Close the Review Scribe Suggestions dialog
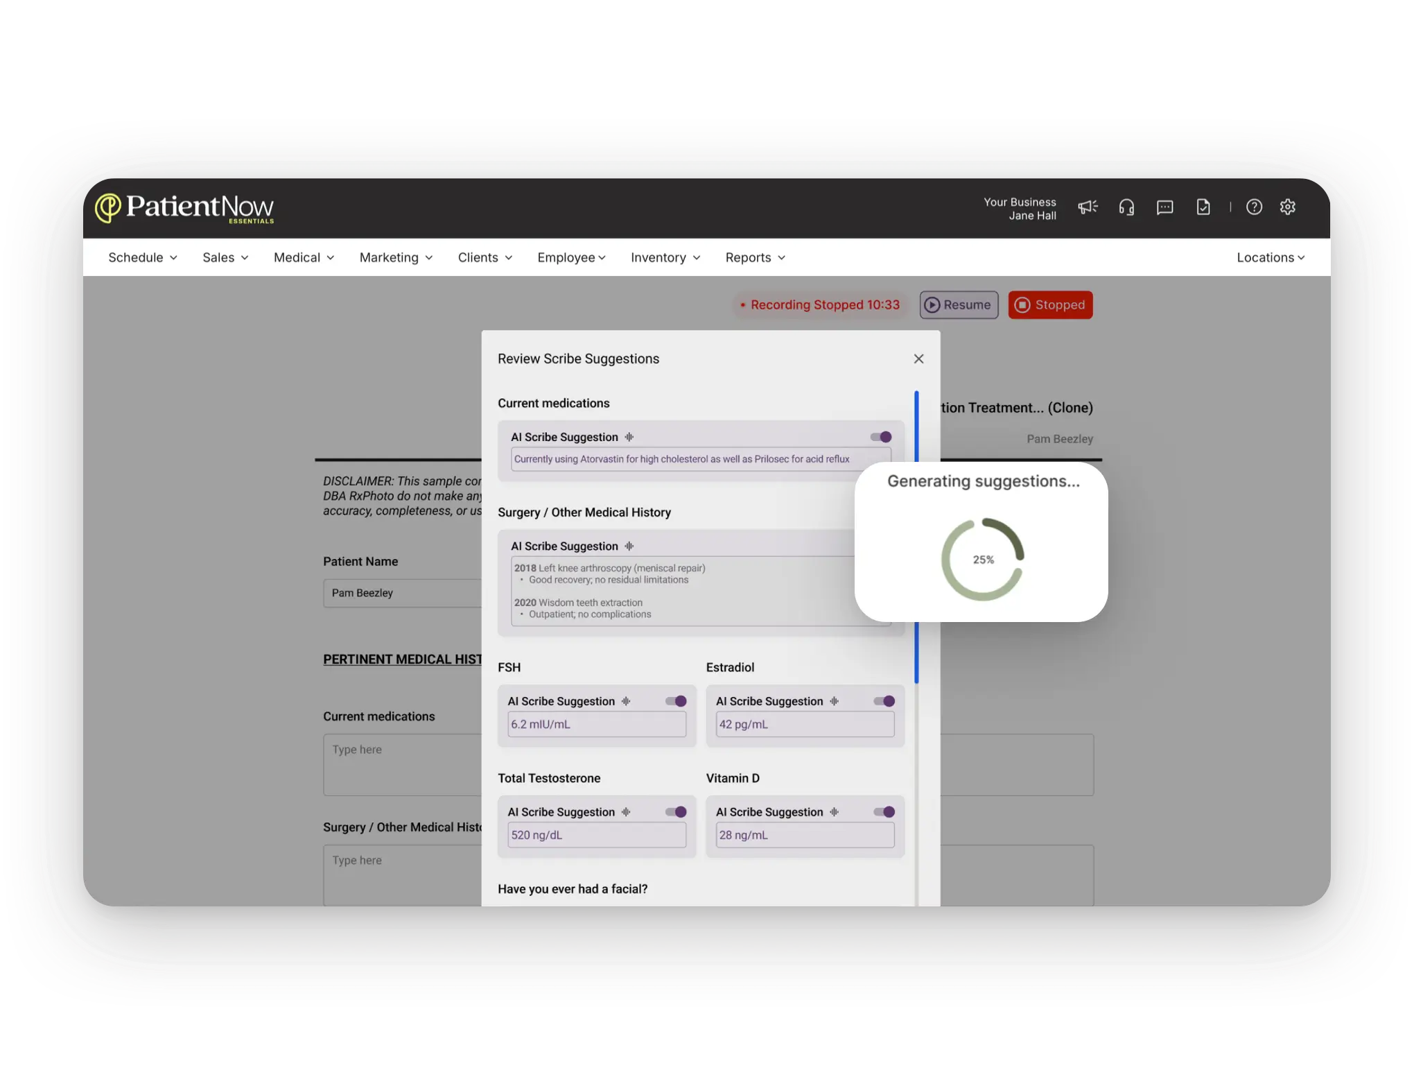 click(x=918, y=359)
